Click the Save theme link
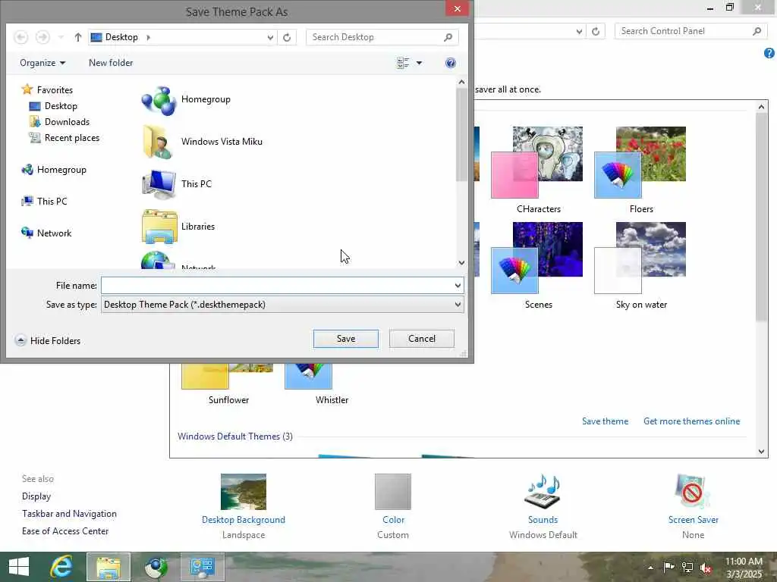 pyautogui.click(x=605, y=421)
